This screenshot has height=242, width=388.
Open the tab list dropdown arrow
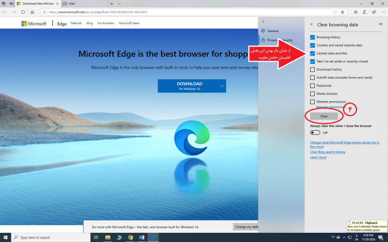119,3
